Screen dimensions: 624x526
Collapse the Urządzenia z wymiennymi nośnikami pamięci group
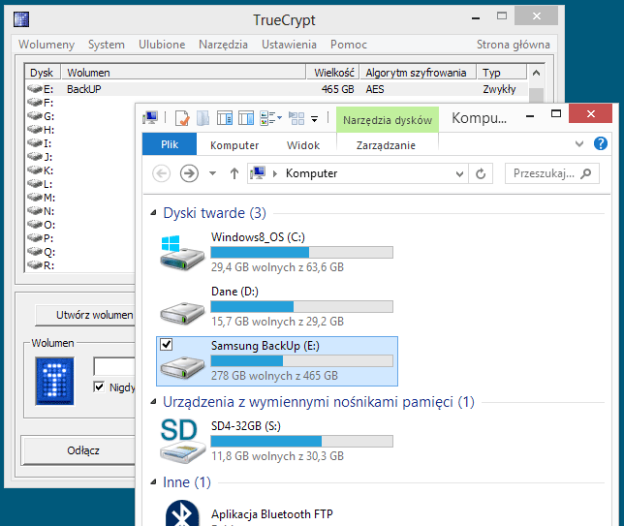tap(153, 402)
